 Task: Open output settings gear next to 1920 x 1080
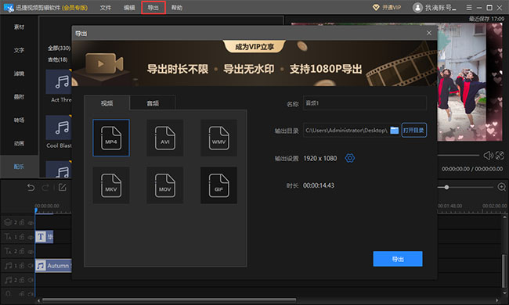[350, 158]
